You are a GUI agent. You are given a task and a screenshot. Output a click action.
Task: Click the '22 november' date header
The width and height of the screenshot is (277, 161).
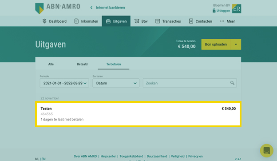(50, 98)
